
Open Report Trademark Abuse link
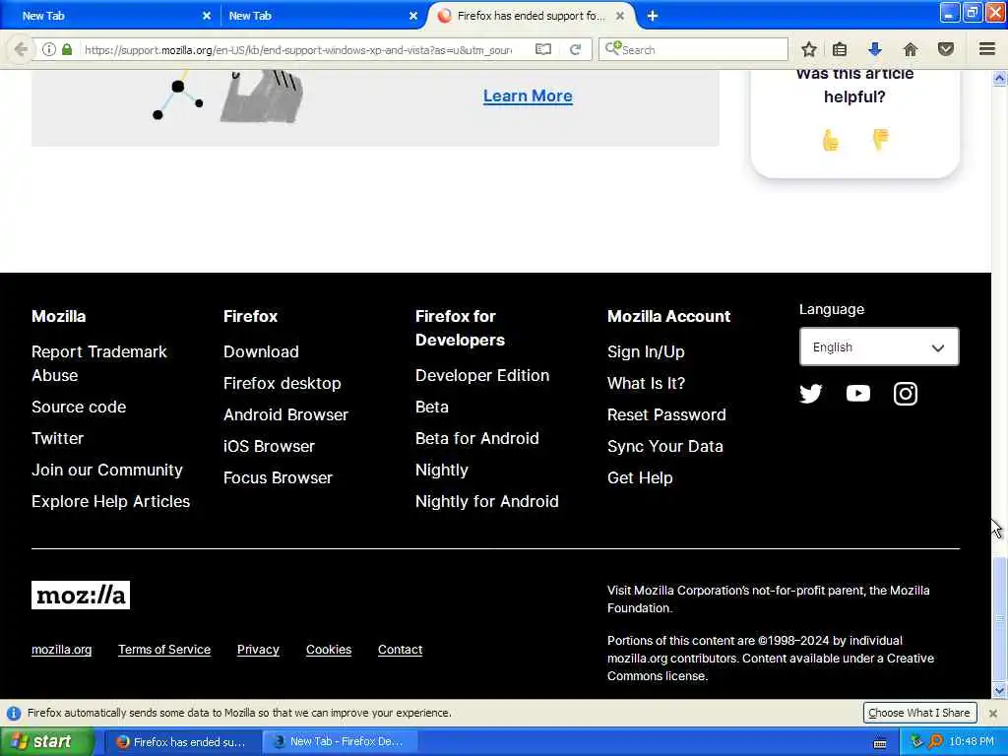99,364
